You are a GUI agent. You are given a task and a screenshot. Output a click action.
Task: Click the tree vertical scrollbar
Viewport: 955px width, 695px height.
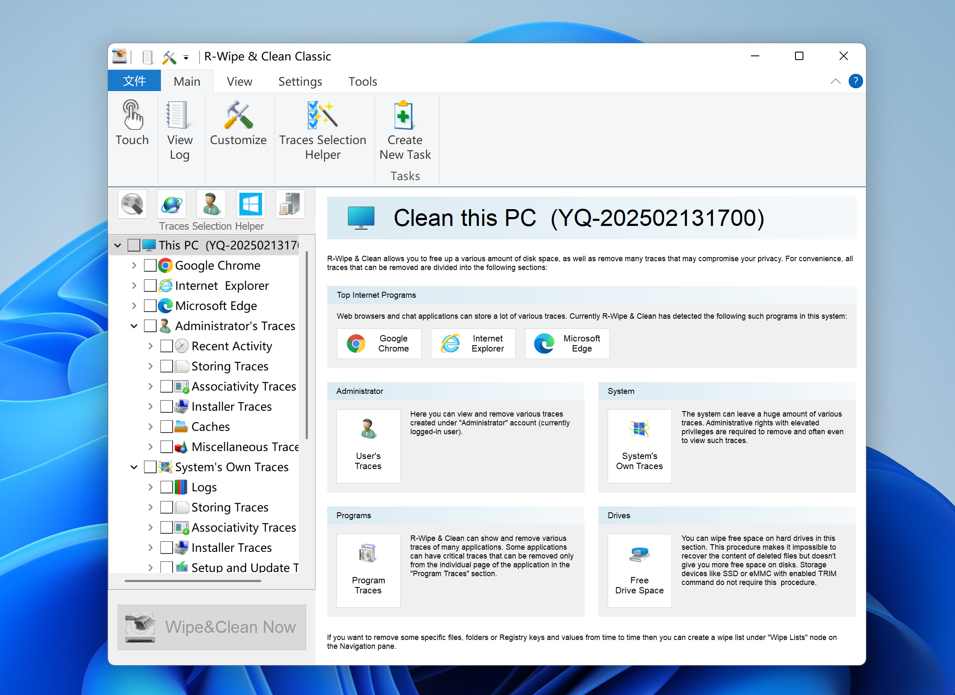pos(307,345)
